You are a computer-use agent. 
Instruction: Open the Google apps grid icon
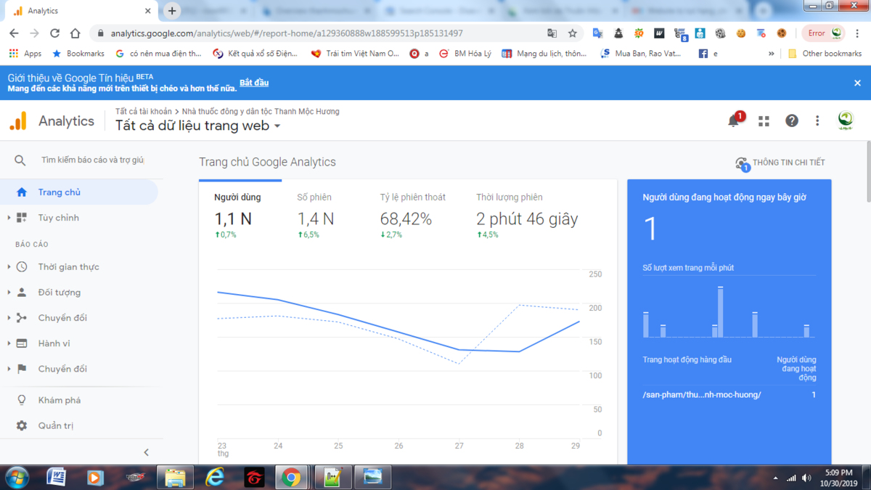764,121
